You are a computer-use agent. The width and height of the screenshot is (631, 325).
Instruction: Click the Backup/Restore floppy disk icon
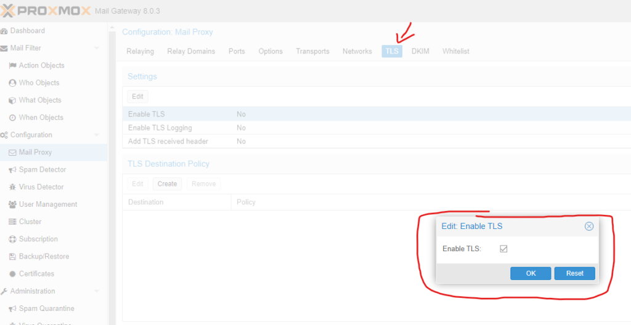12,257
